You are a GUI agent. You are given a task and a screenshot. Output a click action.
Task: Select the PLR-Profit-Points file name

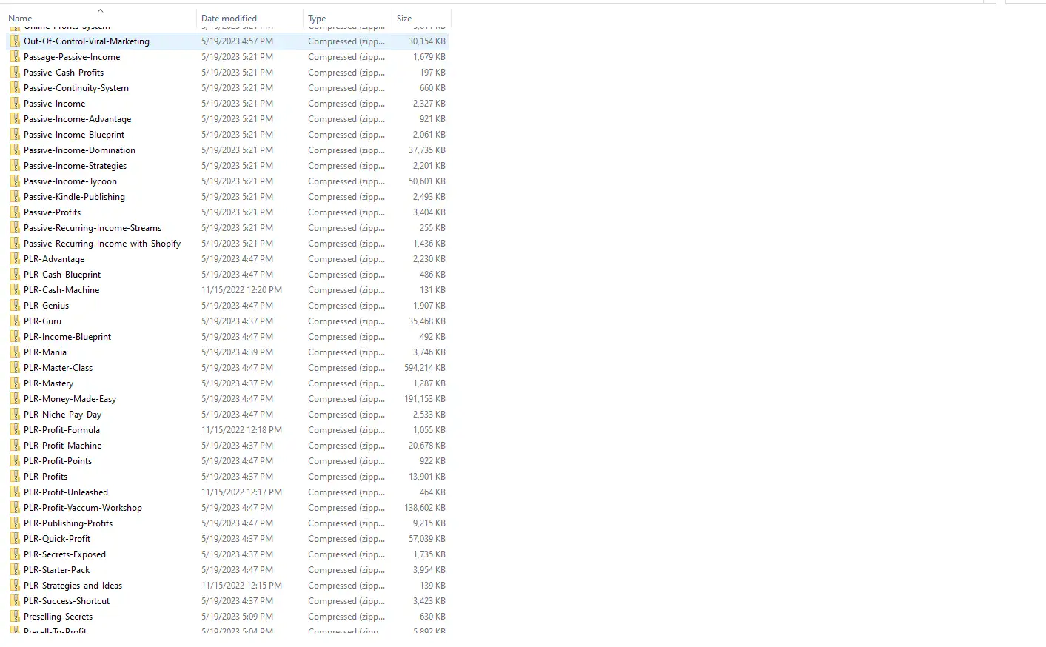(x=58, y=461)
